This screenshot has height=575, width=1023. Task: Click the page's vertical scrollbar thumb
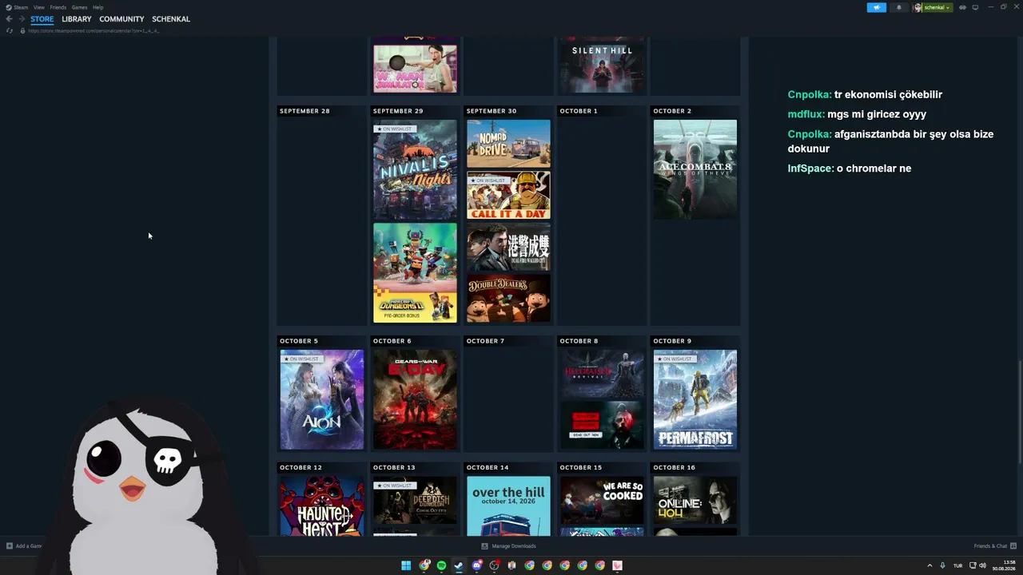[1020, 410]
